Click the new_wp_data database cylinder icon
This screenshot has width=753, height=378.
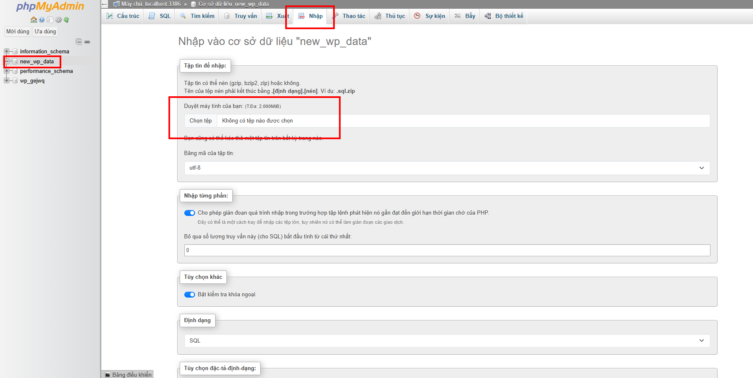coord(15,61)
